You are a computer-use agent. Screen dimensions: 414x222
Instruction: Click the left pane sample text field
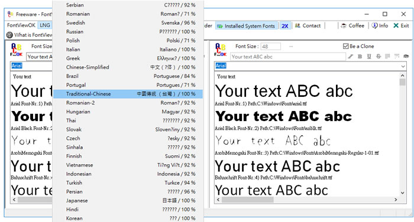(x=39, y=57)
